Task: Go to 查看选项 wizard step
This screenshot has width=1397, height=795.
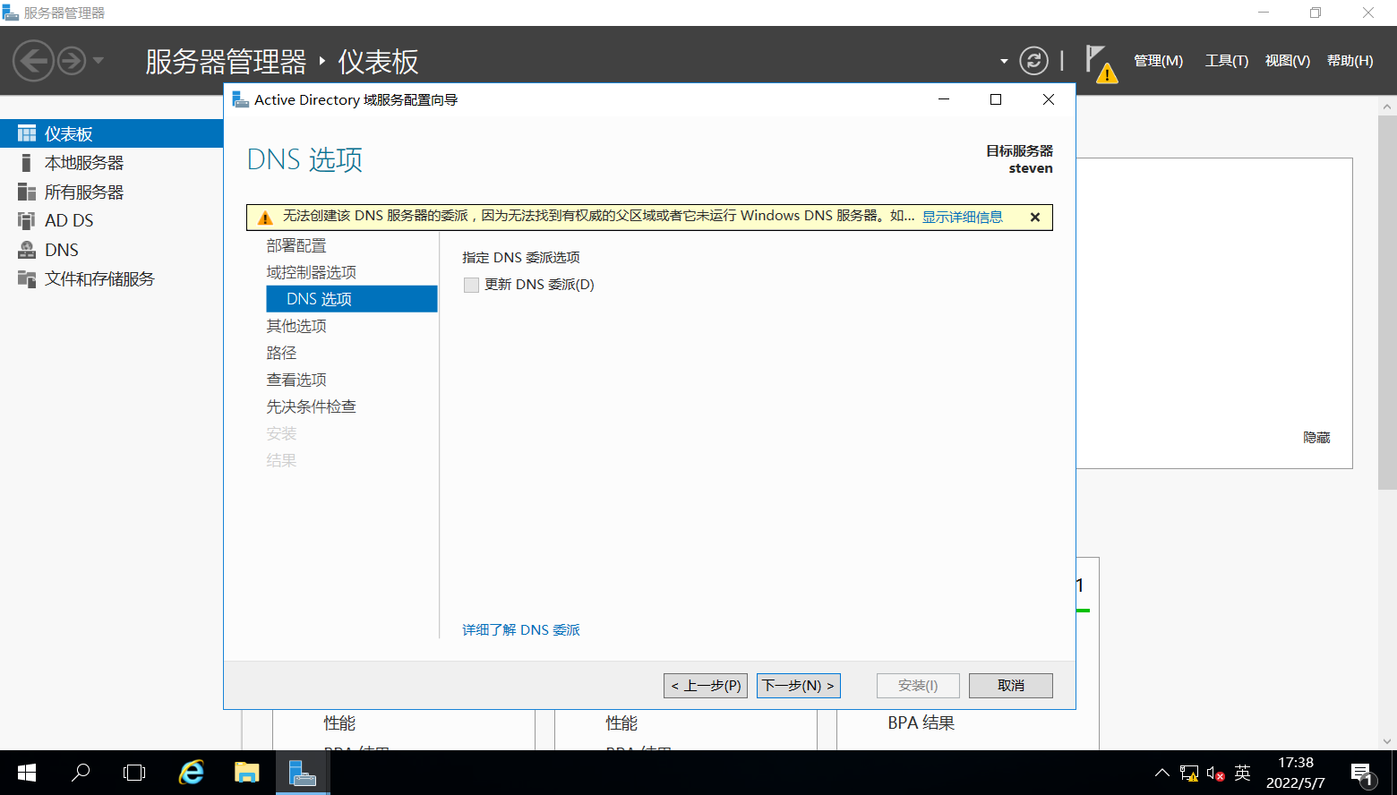Action: [x=296, y=380]
